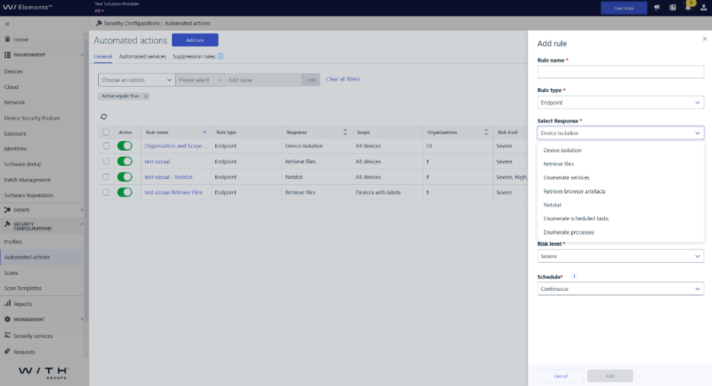Choose Retrieve browser artefacts option
The height and width of the screenshot is (386, 712).
coord(620,191)
